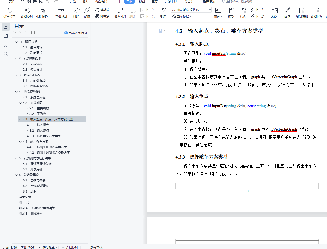Jump to 附录 A 关键部分程序清单

click(37, 208)
